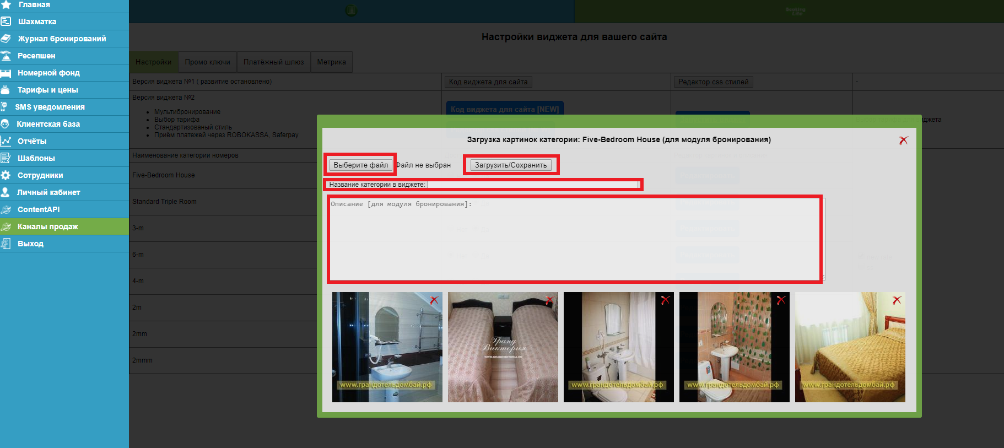Select the 2mm category row
1004x448 pixels.
point(223,334)
